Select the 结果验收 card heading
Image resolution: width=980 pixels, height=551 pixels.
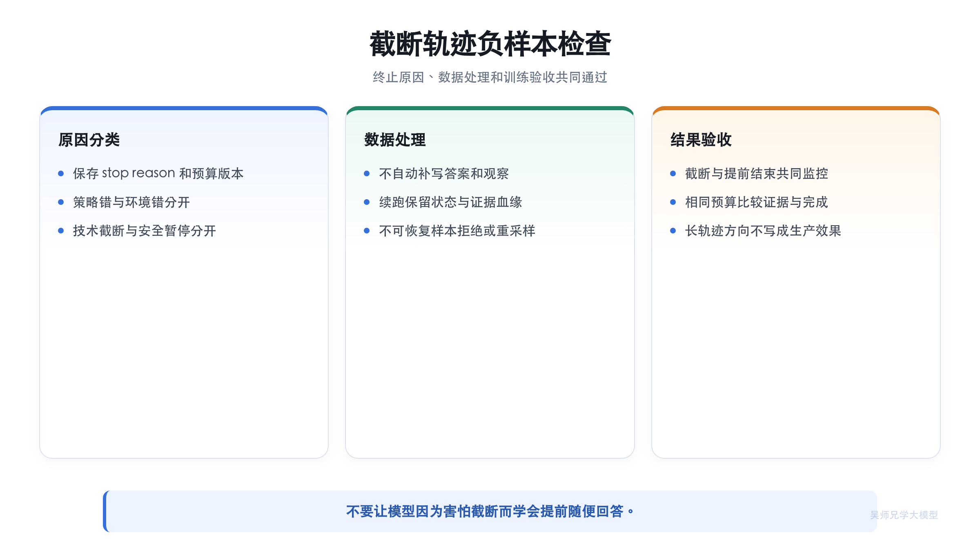click(701, 140)
